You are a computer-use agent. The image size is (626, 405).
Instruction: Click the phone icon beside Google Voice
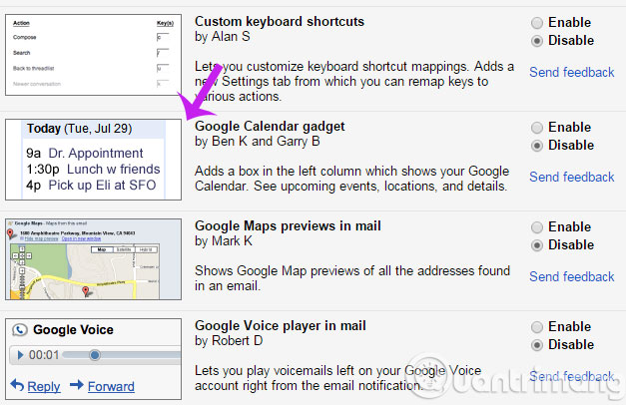[19, 330]
